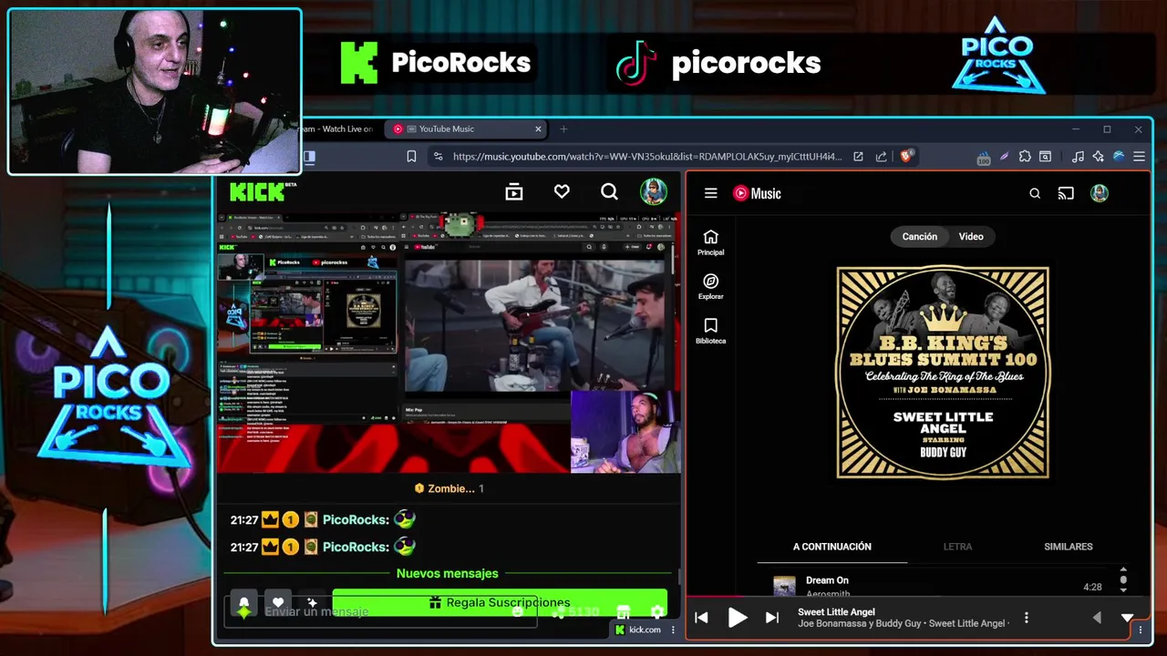Play the Dream On queue item
The image size is (1167, 656).
(x=939, y=586)
